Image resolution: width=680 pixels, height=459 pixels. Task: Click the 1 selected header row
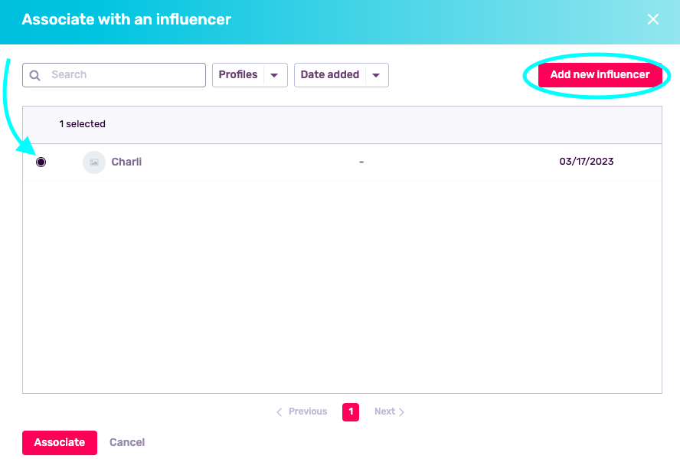click(x=83, y=124)
